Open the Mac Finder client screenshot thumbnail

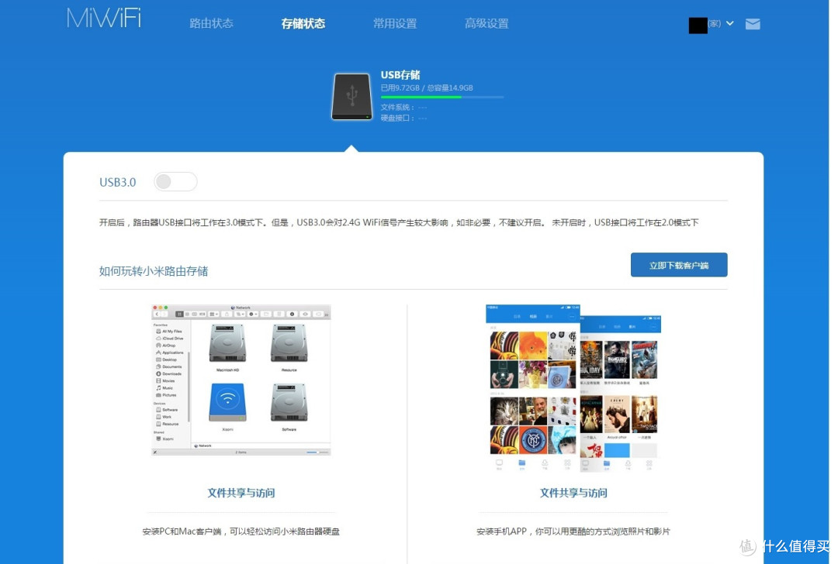pyautogui.click(x=241, y=380)
